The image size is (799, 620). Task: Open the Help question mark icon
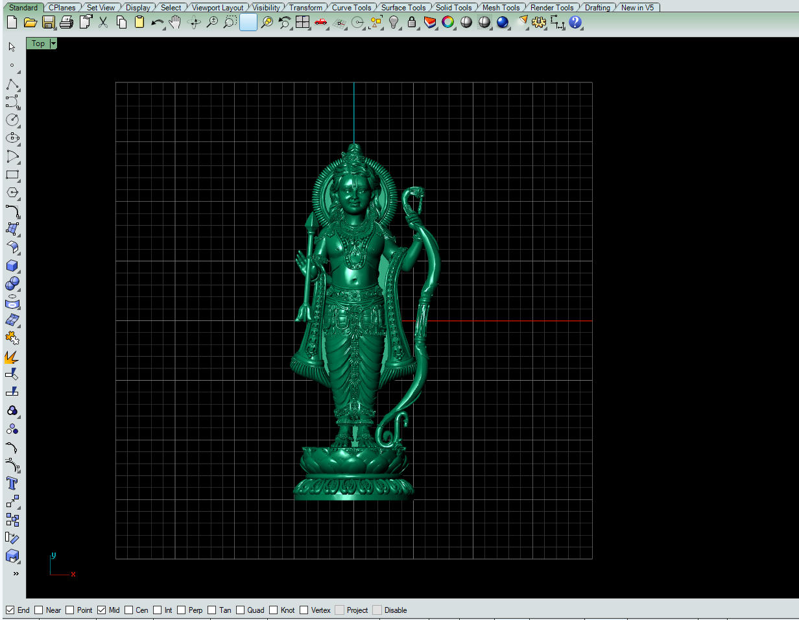click(x=575, y=23)
